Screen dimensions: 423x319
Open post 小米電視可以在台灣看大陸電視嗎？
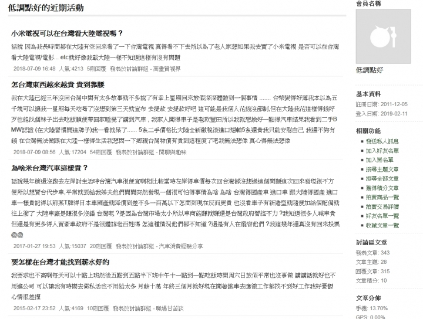click(x=67, y=33)
